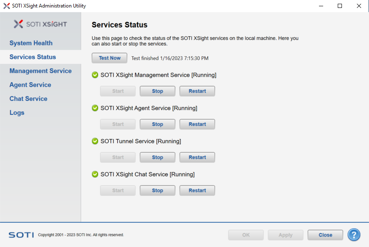Viewport: 369px width, 247px height.
Task: Click disabled Start for Chat Service
Action: (x=118, y=191)
